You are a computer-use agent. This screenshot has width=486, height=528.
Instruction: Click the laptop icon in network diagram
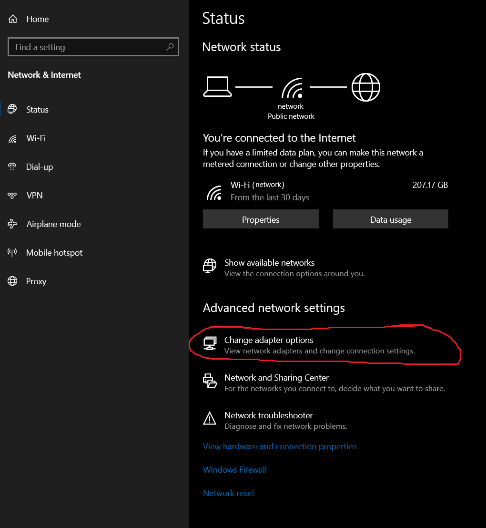[217, 86]
